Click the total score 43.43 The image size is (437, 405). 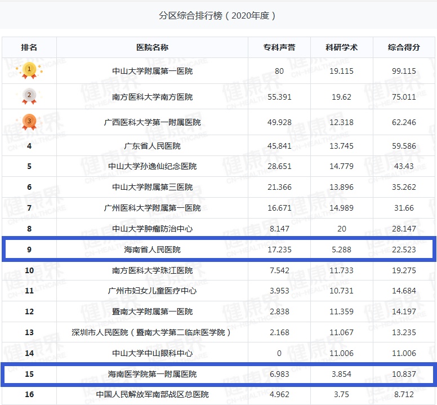click(404, 166)
